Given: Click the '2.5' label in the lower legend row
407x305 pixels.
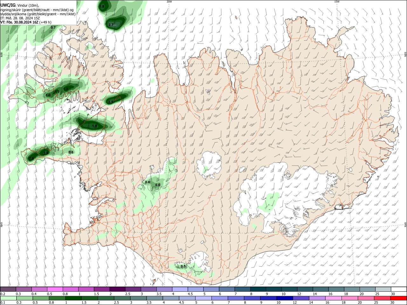Looking at the screenshot, I should [116, 302].
